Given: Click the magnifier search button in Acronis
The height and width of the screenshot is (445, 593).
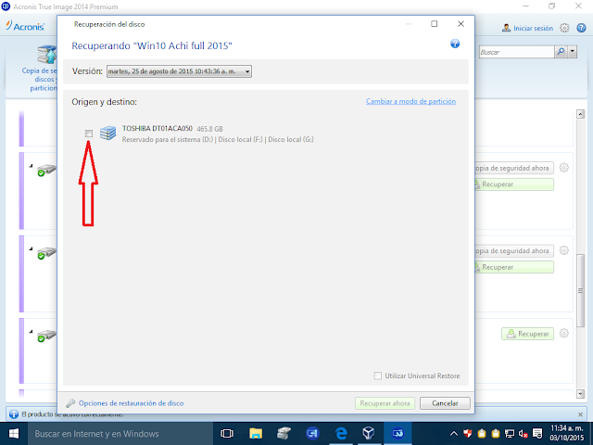Looking at the screenshot, I should click(x=561, y=52).
